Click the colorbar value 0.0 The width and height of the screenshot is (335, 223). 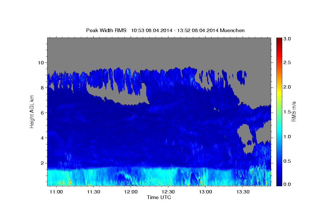tap(287, 185)
